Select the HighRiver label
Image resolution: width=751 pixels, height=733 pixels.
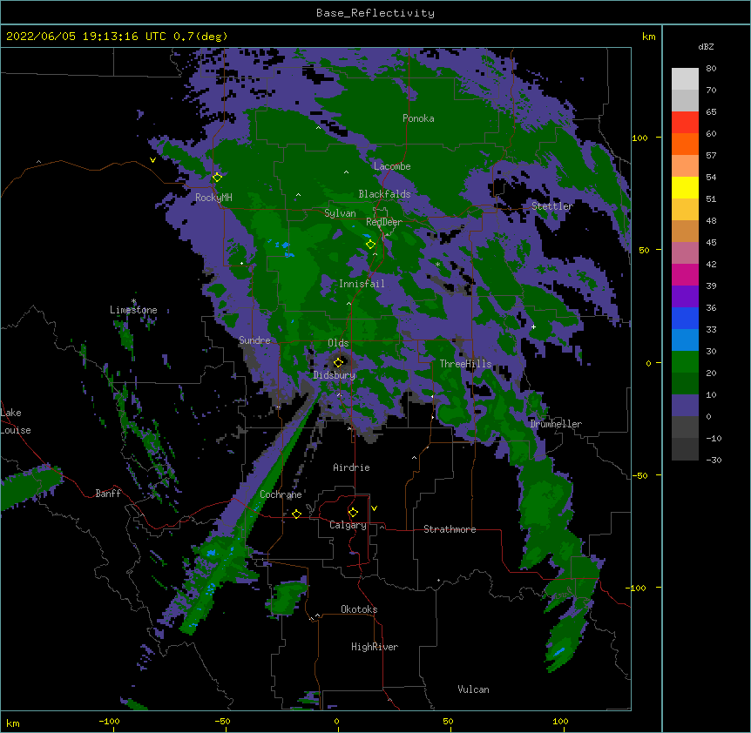pyautogui.click(x=375, y=647)
